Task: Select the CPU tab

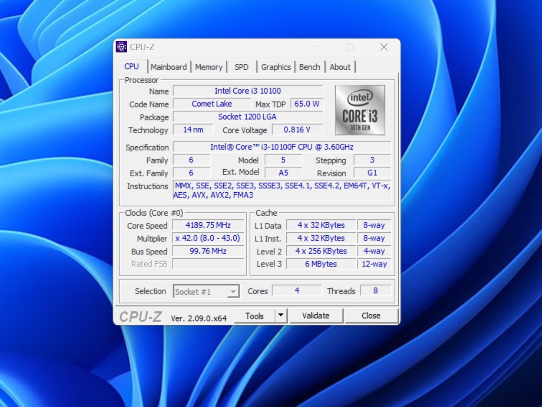Action: (132, 67)
